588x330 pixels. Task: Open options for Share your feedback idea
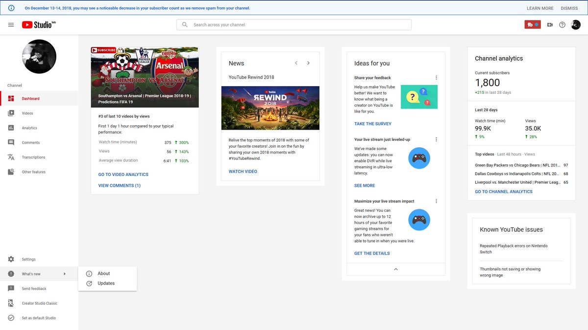(436, 78)
